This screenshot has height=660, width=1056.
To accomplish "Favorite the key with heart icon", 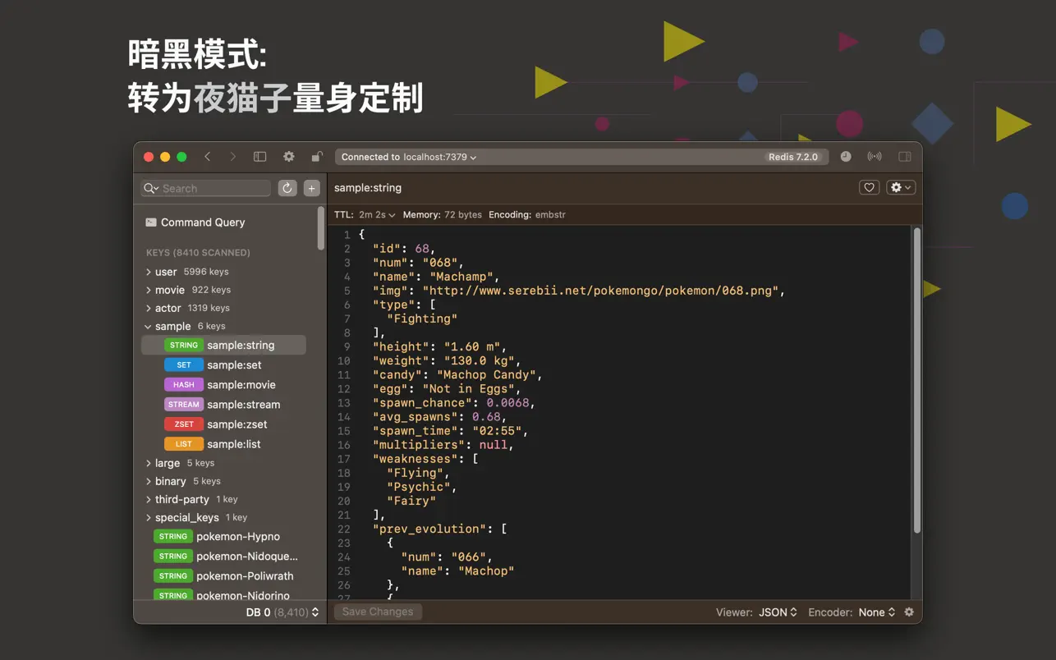I will (x=869, y=187).
